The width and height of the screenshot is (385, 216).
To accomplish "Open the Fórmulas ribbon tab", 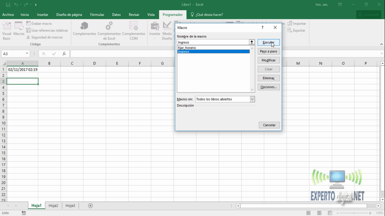I will pyautogui.click(x=97, y=14).
